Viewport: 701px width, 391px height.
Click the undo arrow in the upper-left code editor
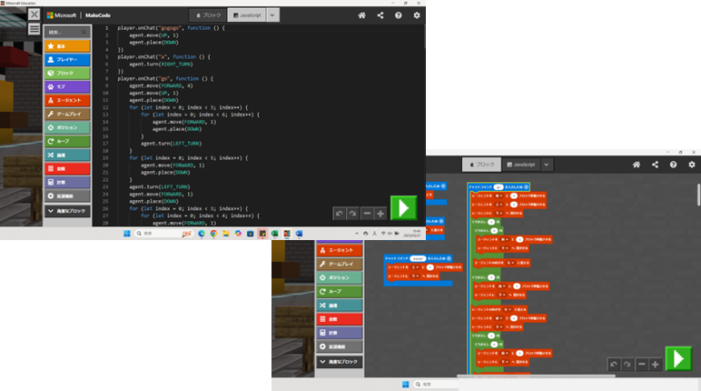[x=340, y=213]
